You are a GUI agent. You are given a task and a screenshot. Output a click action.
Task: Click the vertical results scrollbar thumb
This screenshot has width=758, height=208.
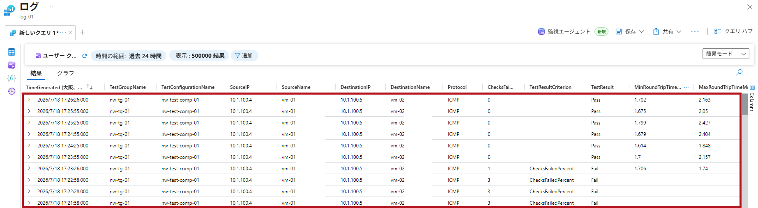(x=745, y=104)
